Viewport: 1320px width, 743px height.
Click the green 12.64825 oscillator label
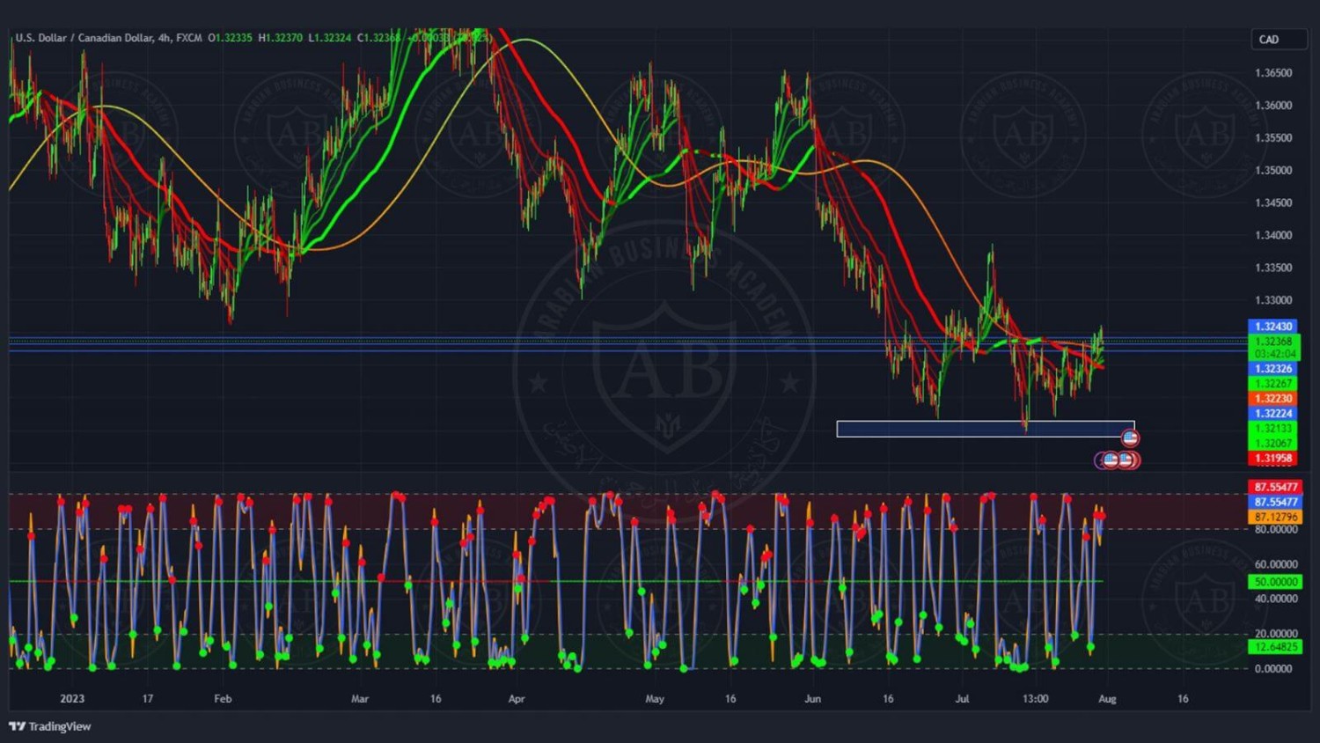[x=1275, y=647]
